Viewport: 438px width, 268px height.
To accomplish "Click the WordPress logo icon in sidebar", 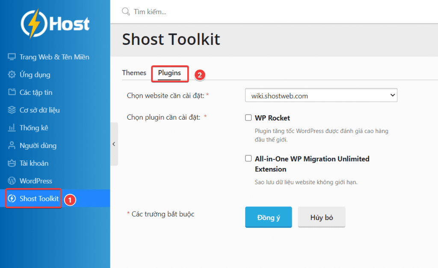I will pos(12,181).
